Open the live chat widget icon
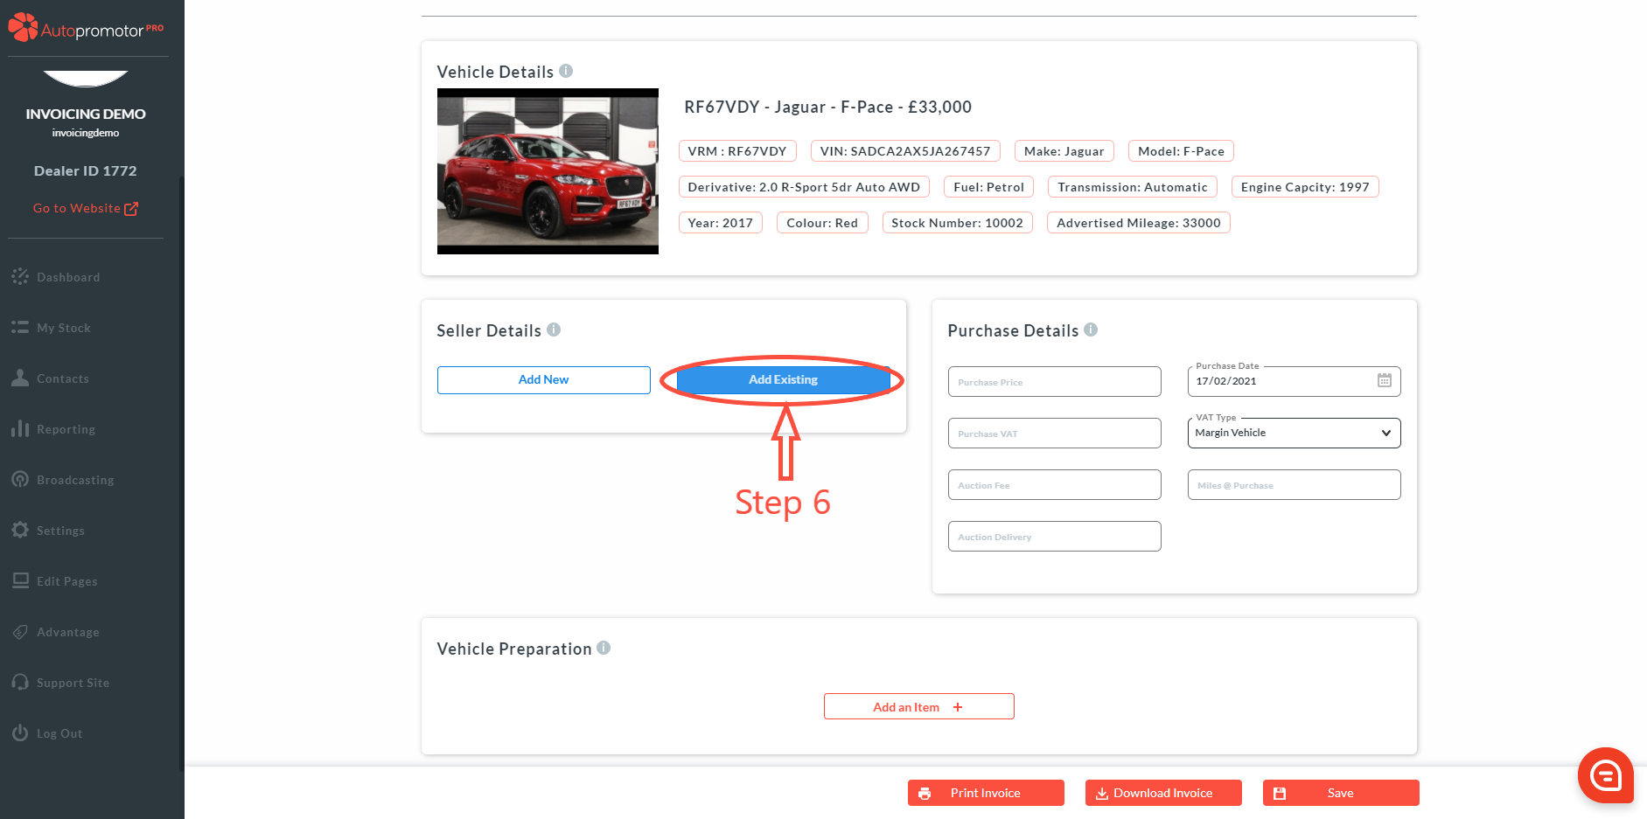 1605,774
